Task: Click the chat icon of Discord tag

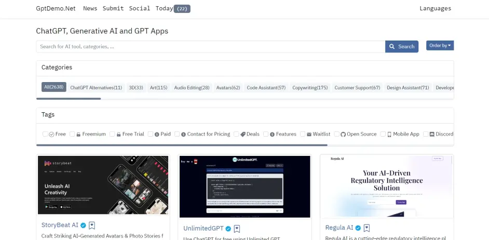Action: (432, 134)
